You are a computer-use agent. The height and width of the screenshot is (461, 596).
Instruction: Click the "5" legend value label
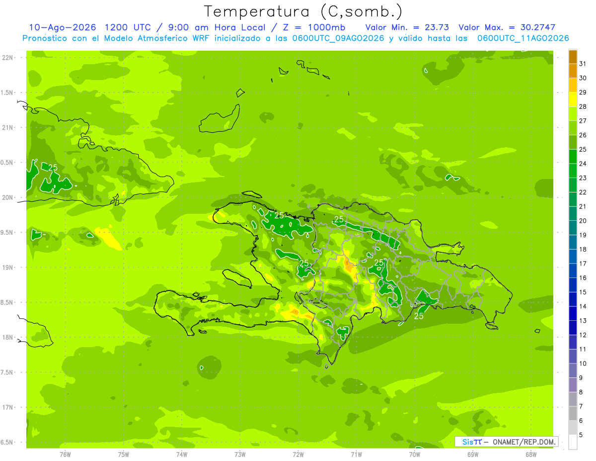(x=581, y=435)
